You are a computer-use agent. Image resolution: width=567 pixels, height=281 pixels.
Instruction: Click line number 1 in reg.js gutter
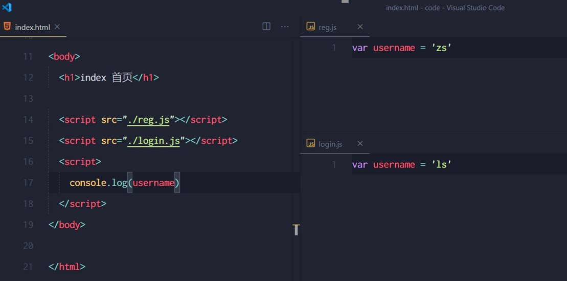coord(334,48)
